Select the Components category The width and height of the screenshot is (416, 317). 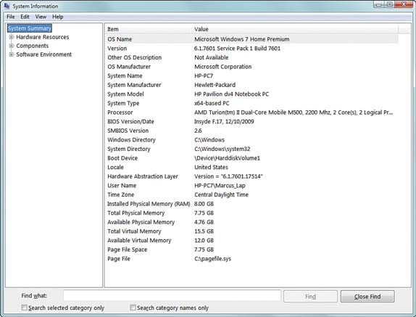(x=33, y=46)
